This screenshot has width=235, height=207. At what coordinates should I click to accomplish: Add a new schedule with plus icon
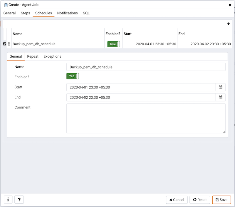[229, 24]
